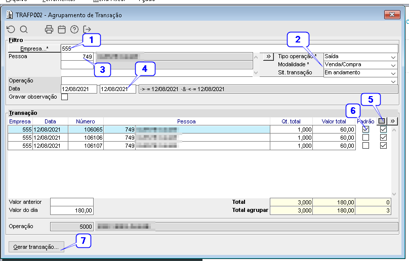The height and width of the screenshot is (261, 409).
Task: Uncheck selection box for transaction 106106
Action: [383, 138]
